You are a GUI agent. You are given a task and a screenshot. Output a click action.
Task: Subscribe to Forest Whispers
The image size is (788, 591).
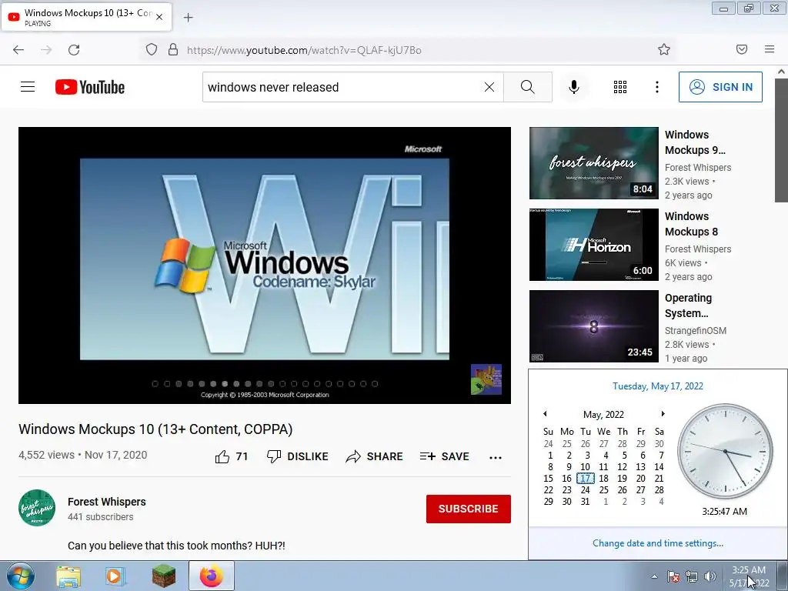[x=469, y=509]
